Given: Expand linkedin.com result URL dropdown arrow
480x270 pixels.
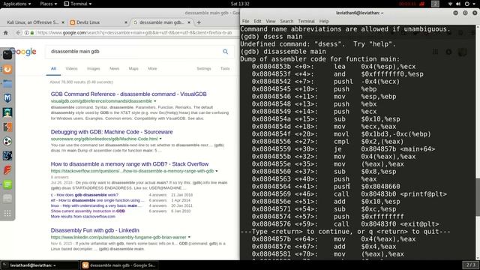Looking at the screenshot, I should tap(189, 237).
